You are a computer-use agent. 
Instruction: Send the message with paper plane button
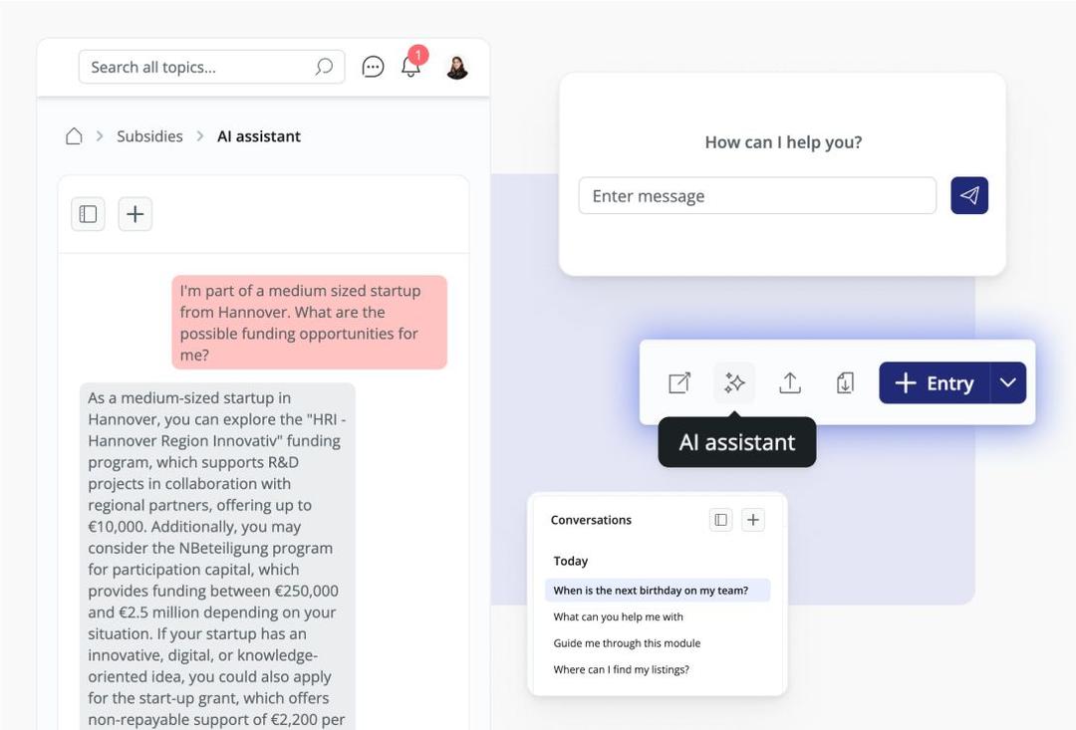(969, 196)
